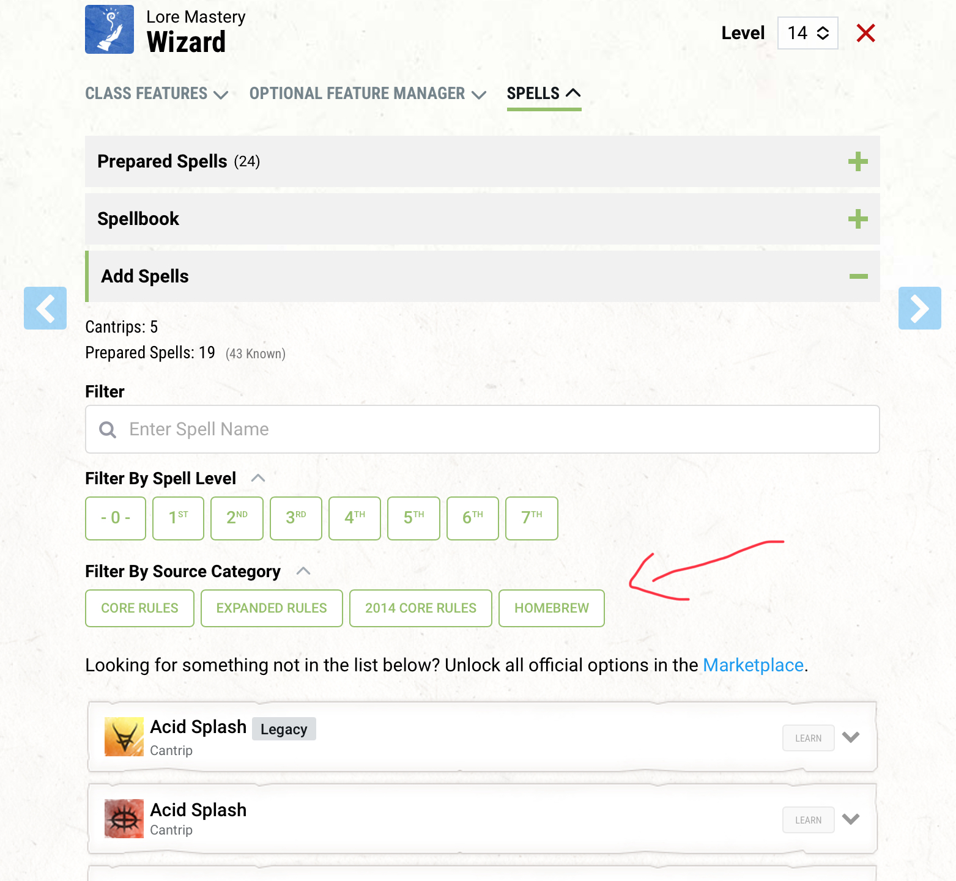The image size is (956, 881).
Task: Click the Wizard class icon
Action: coord(109,29)
